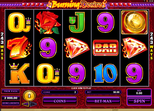This screenshot has width=154, height=111.
Task: Click the gold coin scatter symbol
Action: 134,22
